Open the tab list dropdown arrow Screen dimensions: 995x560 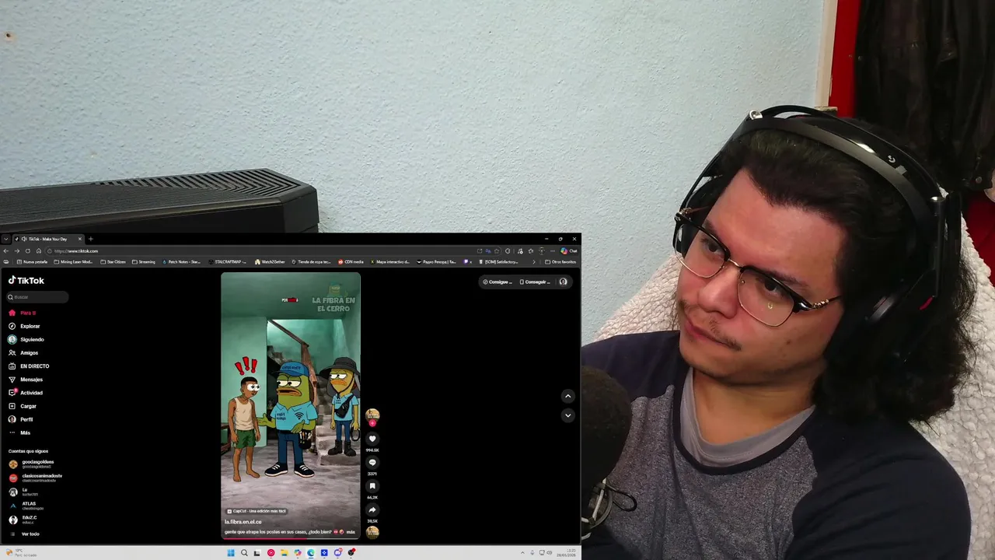pos(6,239)
